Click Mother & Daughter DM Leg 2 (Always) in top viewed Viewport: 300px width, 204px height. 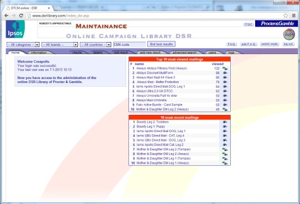pyautogui.click(x=162, y=109)
